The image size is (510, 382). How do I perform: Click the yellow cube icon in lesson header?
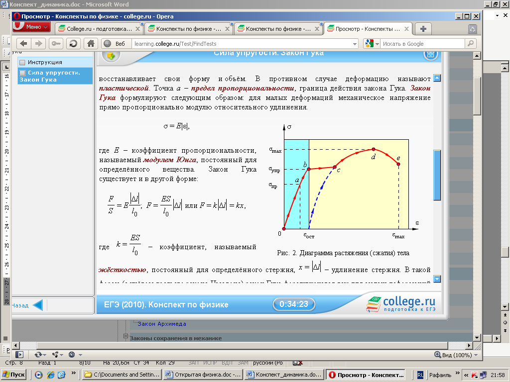111,56
